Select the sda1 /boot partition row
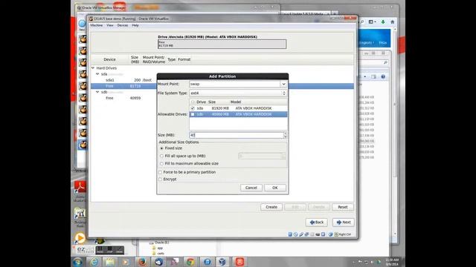 tap(222, 80)
